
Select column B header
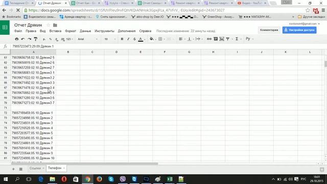click(68, 52)
